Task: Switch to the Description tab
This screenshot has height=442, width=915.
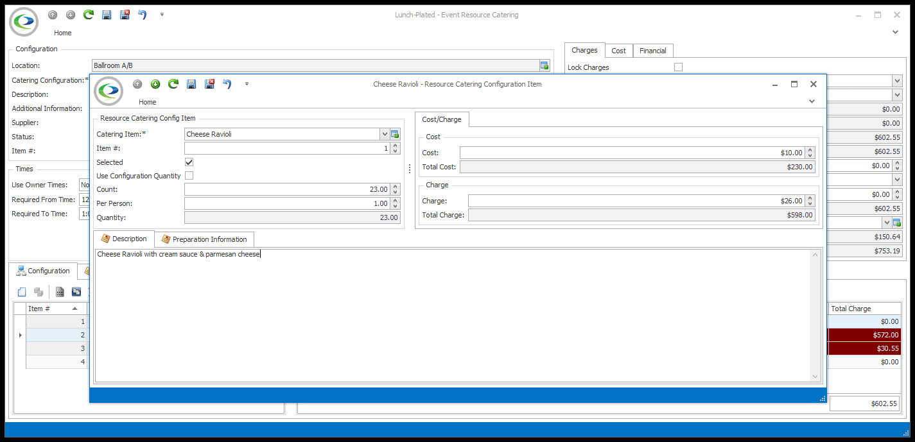Action: point(124,239)
